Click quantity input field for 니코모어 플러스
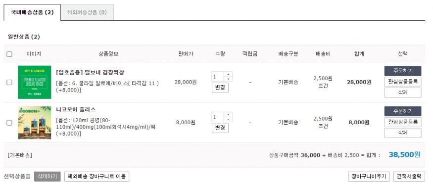The height and width of the screenshot is (189, 433). [218, 117]
